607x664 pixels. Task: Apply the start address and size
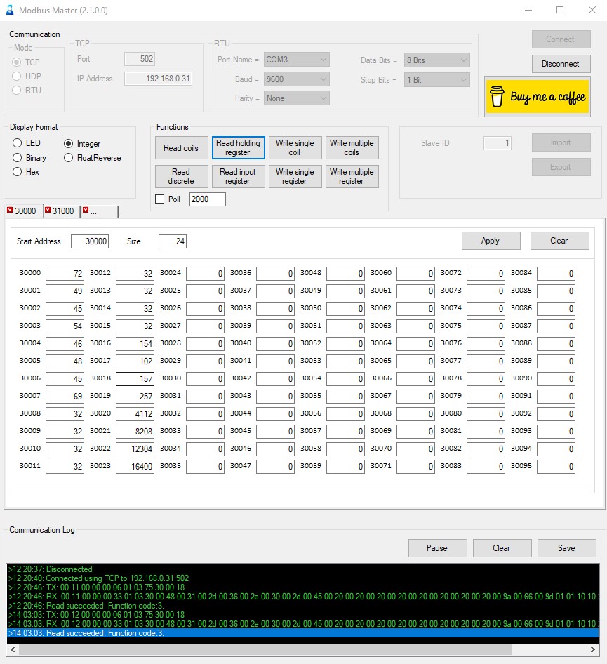coord(491,241)
